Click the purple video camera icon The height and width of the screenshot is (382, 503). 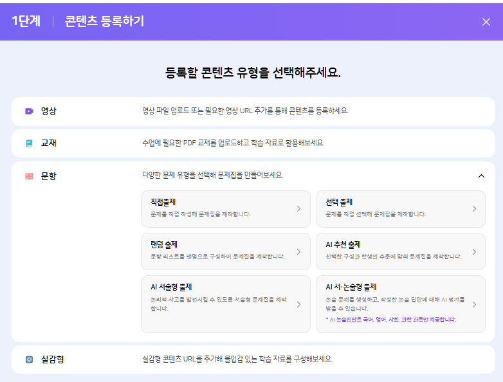tap(29, 111)
